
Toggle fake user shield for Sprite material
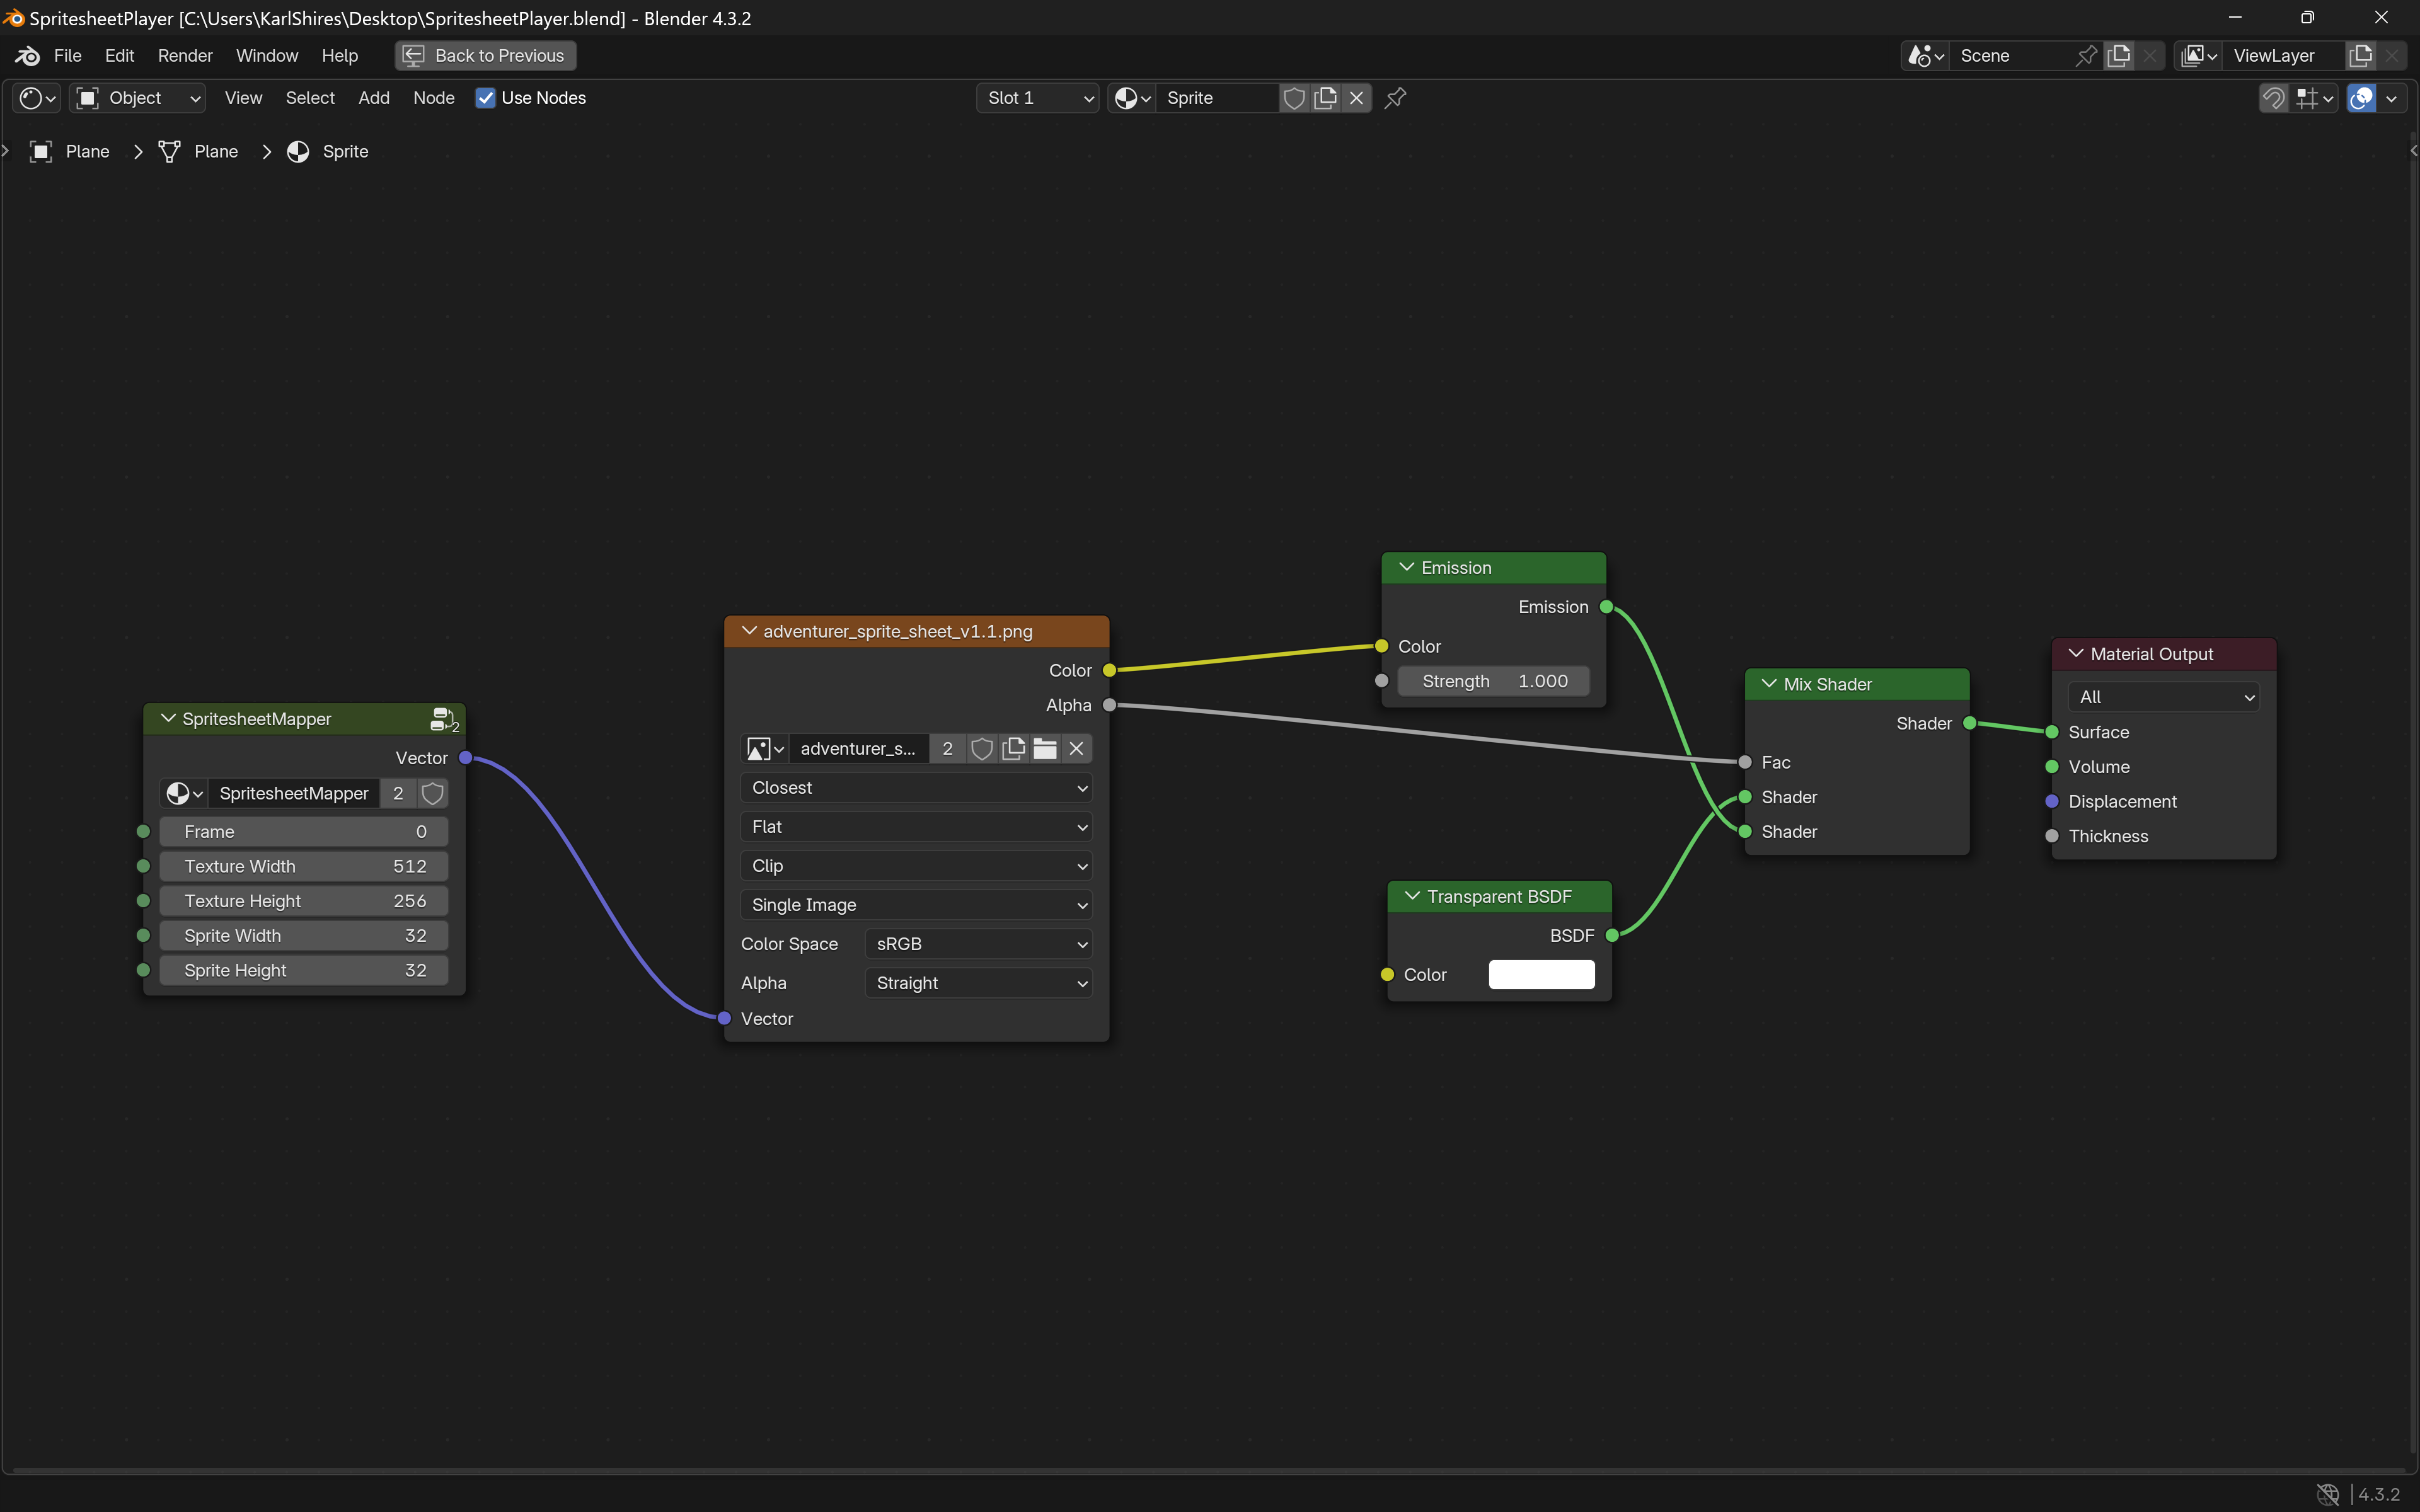(1294, 98)
